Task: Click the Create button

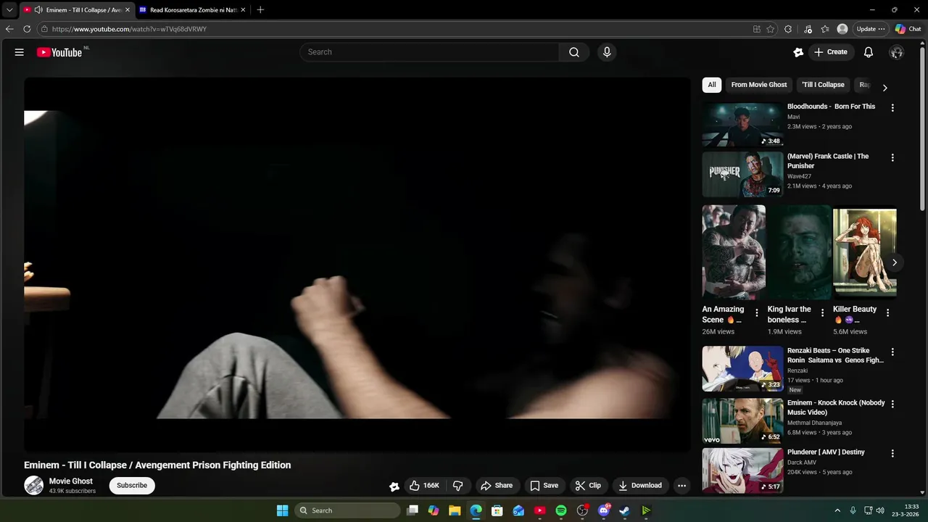Action: [830, 52]
